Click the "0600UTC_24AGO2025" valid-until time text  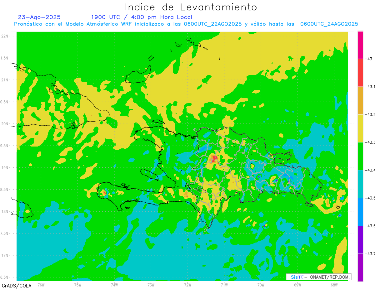point(329,24)
